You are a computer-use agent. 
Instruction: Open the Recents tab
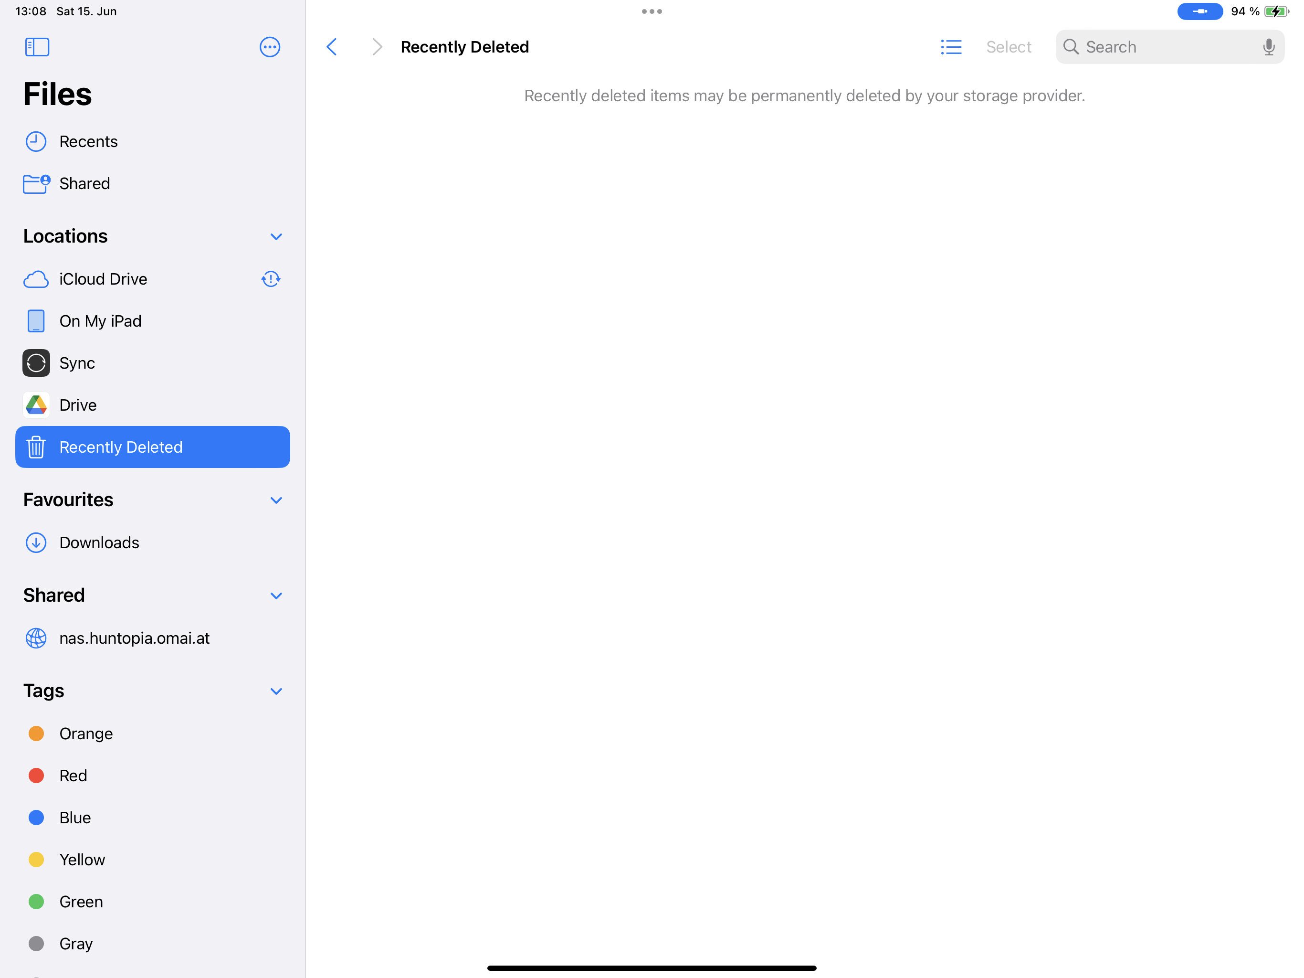pyautogui.click(x=88, y=141)
